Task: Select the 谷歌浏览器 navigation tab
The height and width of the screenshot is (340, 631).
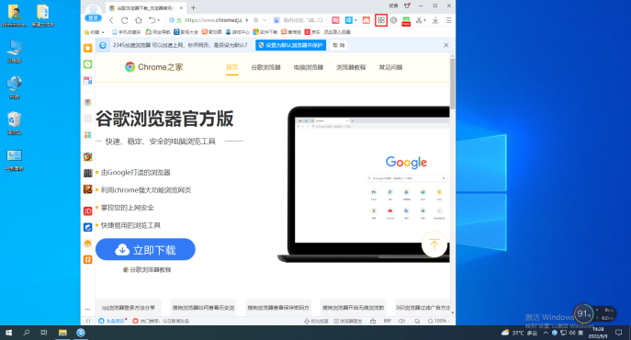Action: 265,67
